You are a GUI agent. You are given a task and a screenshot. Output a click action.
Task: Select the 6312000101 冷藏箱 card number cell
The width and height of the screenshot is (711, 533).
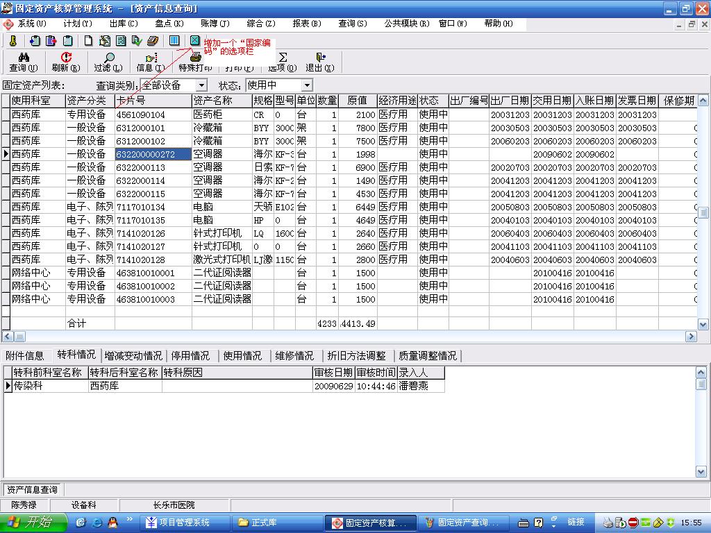tap(153, 128)
